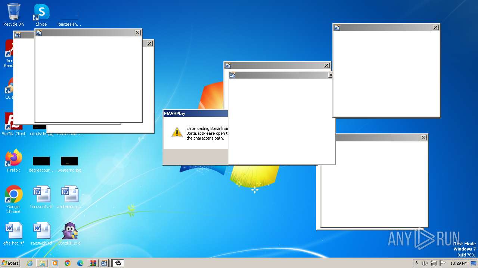Viewport: 478px width, 268px height.
Task: Click the warning icon in the MASHPlay dialog
Action: coord(177,132)
